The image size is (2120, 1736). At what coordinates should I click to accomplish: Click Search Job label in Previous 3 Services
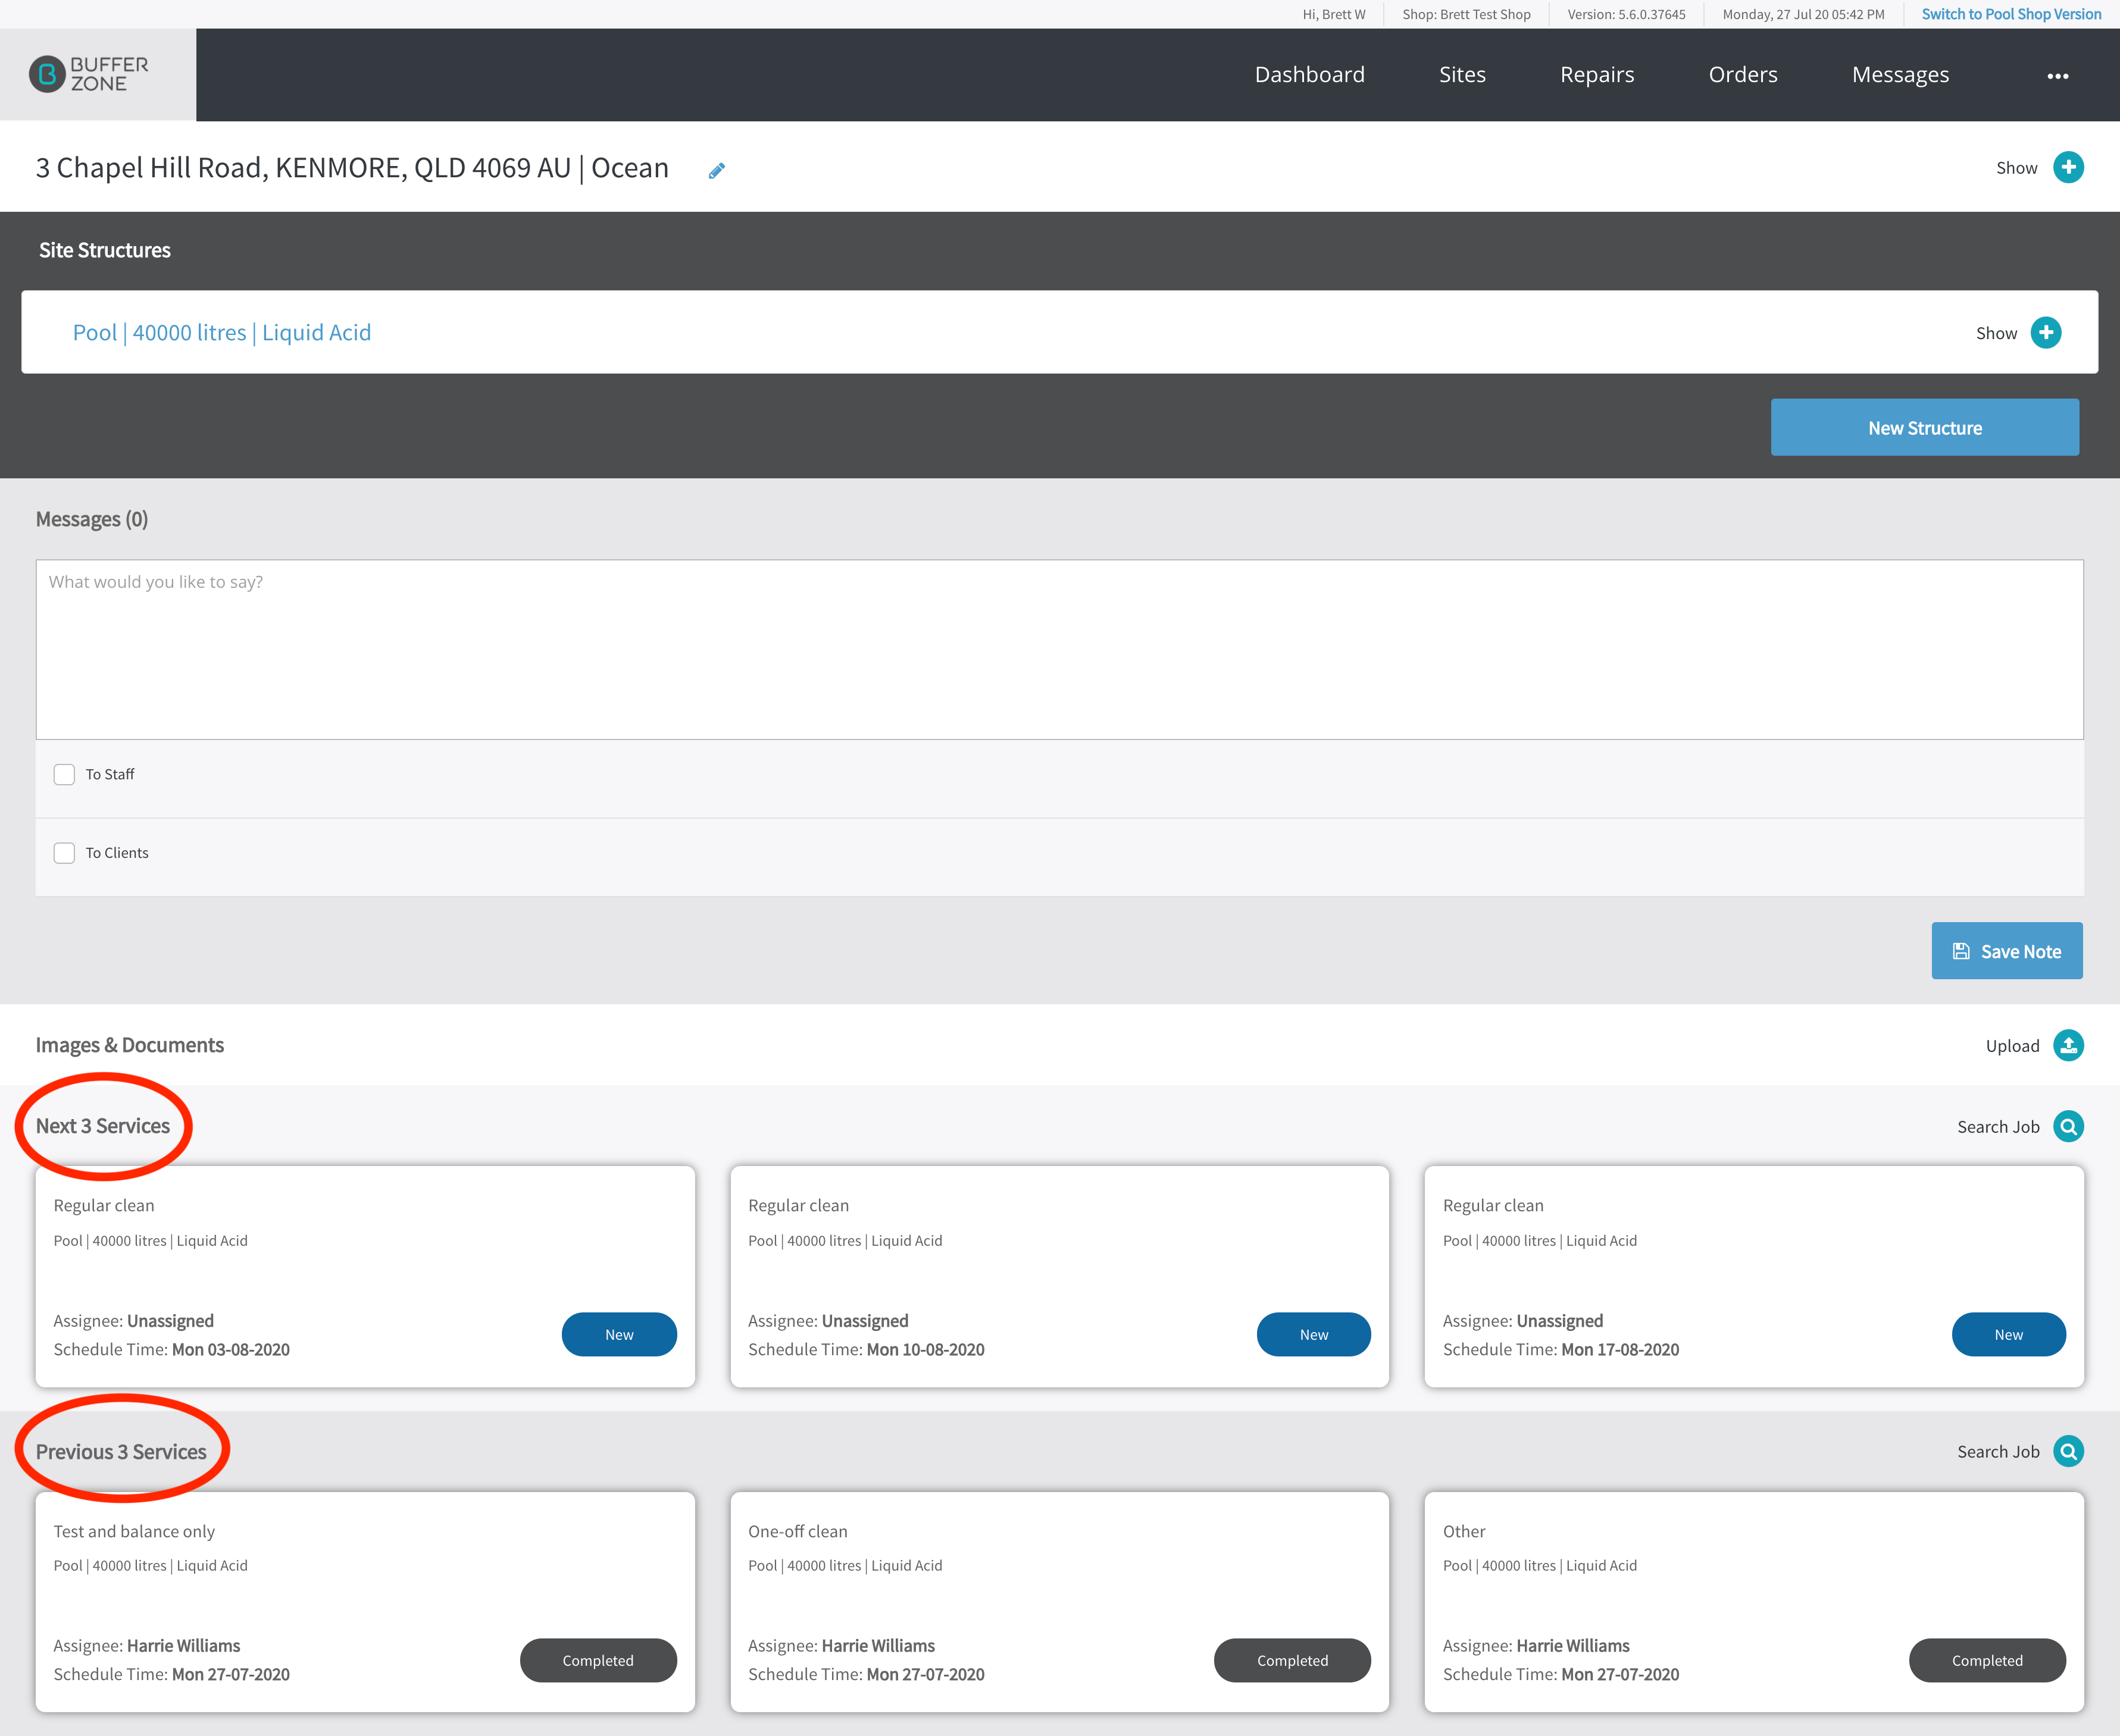pos(1998,1452)
